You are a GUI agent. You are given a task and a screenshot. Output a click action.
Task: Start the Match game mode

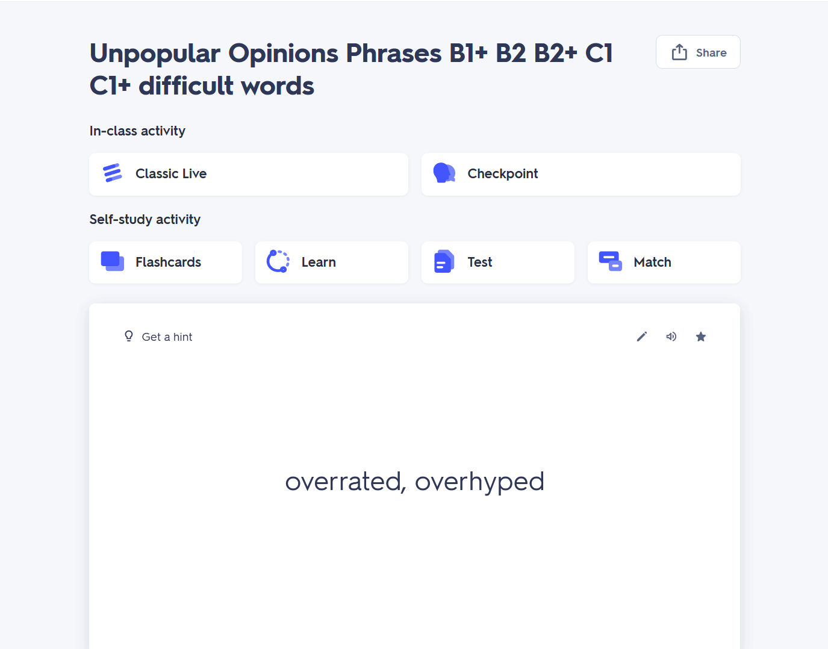[x=664, y=262]
